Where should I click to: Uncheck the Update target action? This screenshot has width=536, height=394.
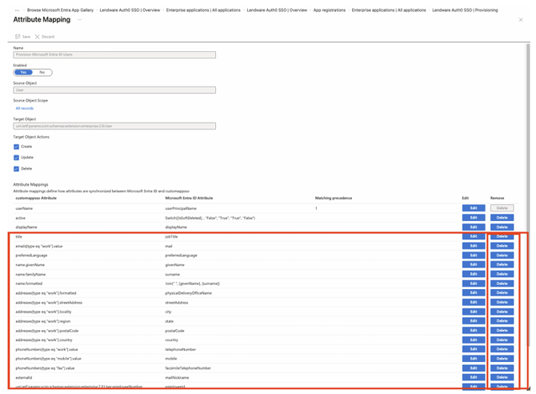pyautogui.click(x=16, y=158)
